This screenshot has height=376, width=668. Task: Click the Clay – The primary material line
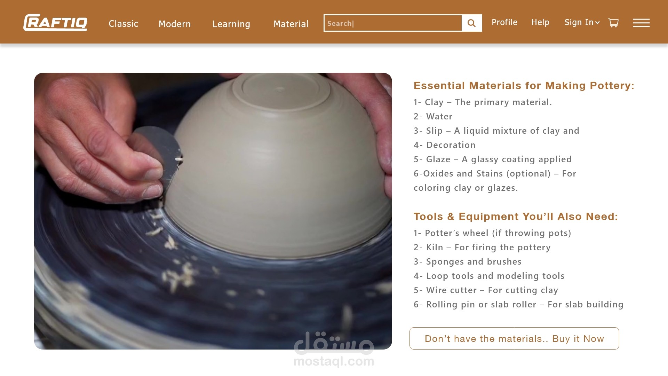coord(483,102)
